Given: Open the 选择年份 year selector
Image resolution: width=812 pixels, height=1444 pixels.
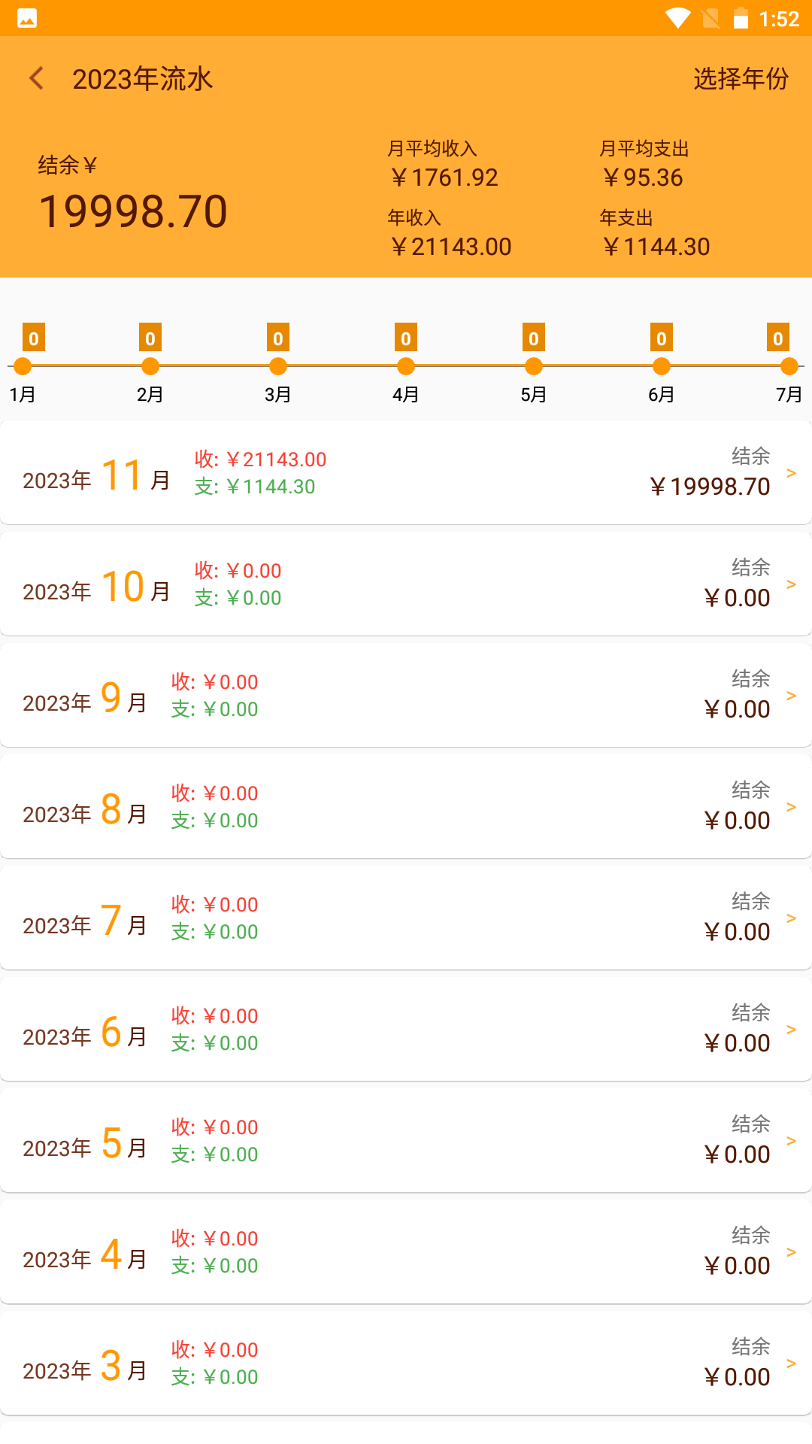Looking at the screenshot, I should click(741, 78).
